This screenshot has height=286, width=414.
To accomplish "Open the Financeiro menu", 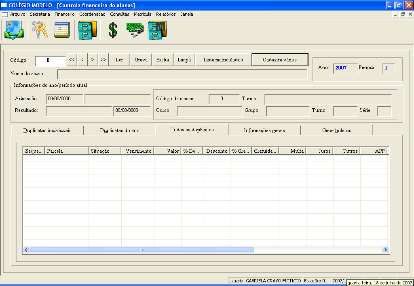I will tap(65, 14).
